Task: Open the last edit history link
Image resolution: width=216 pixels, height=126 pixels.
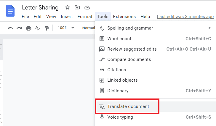Action: (185, 17)
